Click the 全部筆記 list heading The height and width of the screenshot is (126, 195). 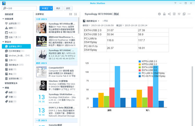[40, 14]
